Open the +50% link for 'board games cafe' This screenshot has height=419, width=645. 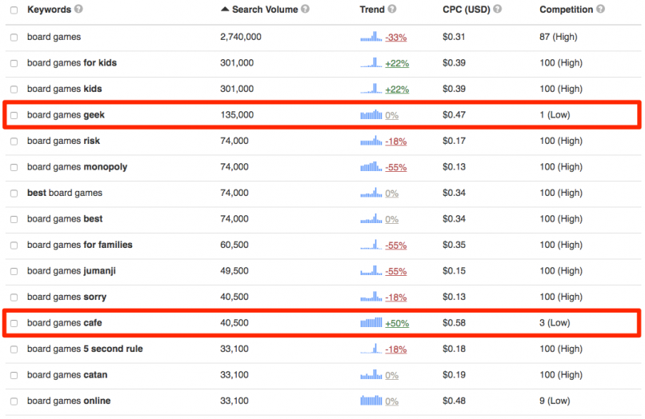click(397, 324)
